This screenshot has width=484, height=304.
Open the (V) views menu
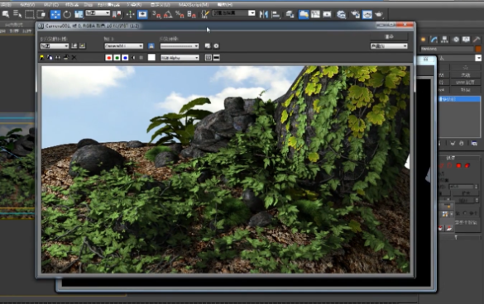[27, 5]
